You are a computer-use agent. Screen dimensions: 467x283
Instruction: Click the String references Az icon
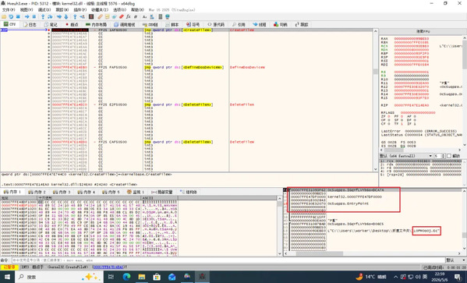click(145, 16)
